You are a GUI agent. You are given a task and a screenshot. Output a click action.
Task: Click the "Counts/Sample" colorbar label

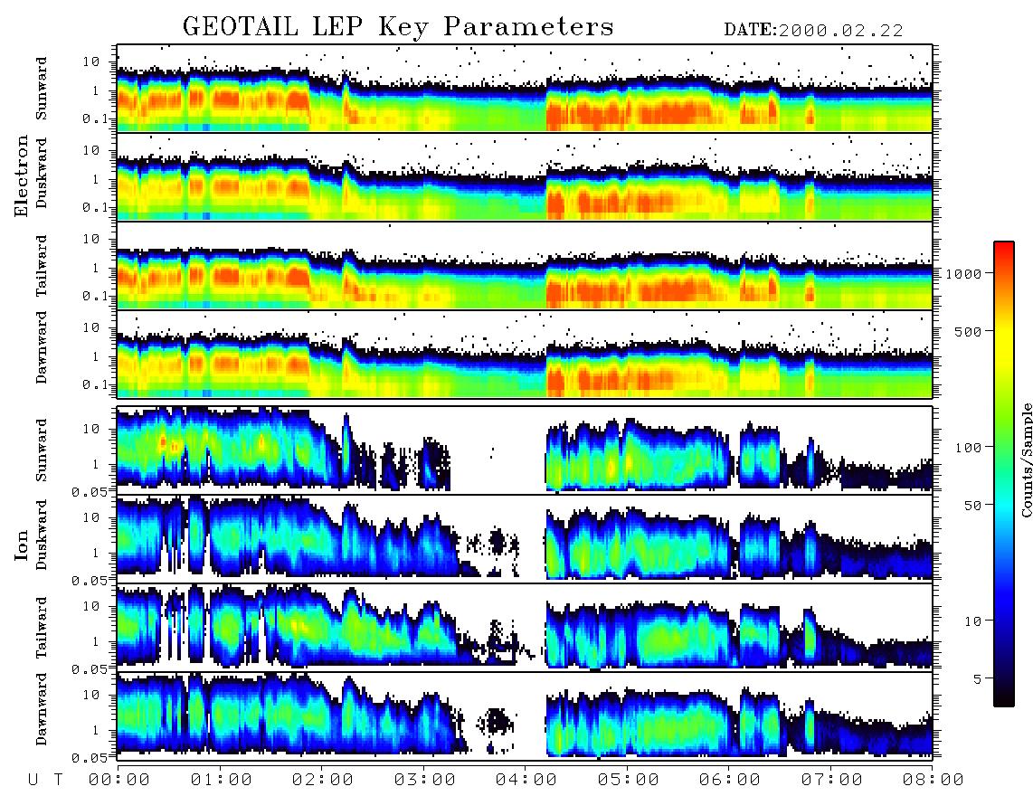[x=1026, y=460]
